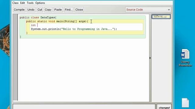
Task: Click the Find... button
Action: pyautogui.click(x=69, y=10)
